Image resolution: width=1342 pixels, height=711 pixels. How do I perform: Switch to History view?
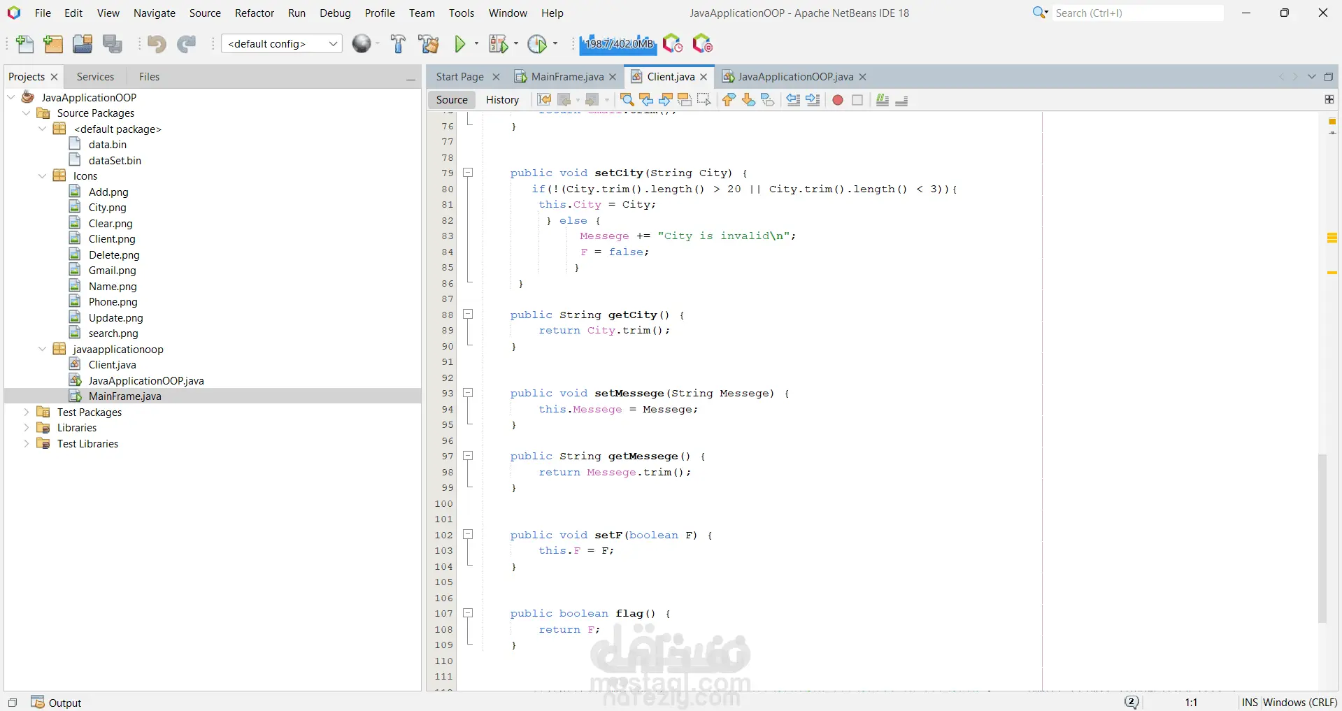pos(502,100)
